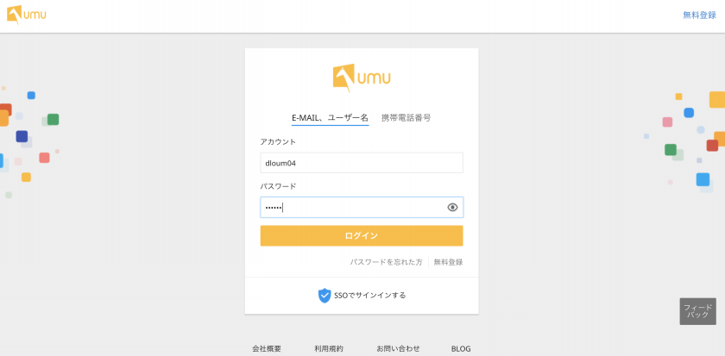
Task: Open the パスワードを忘れた方 link
Action: [x=386, y=262]
